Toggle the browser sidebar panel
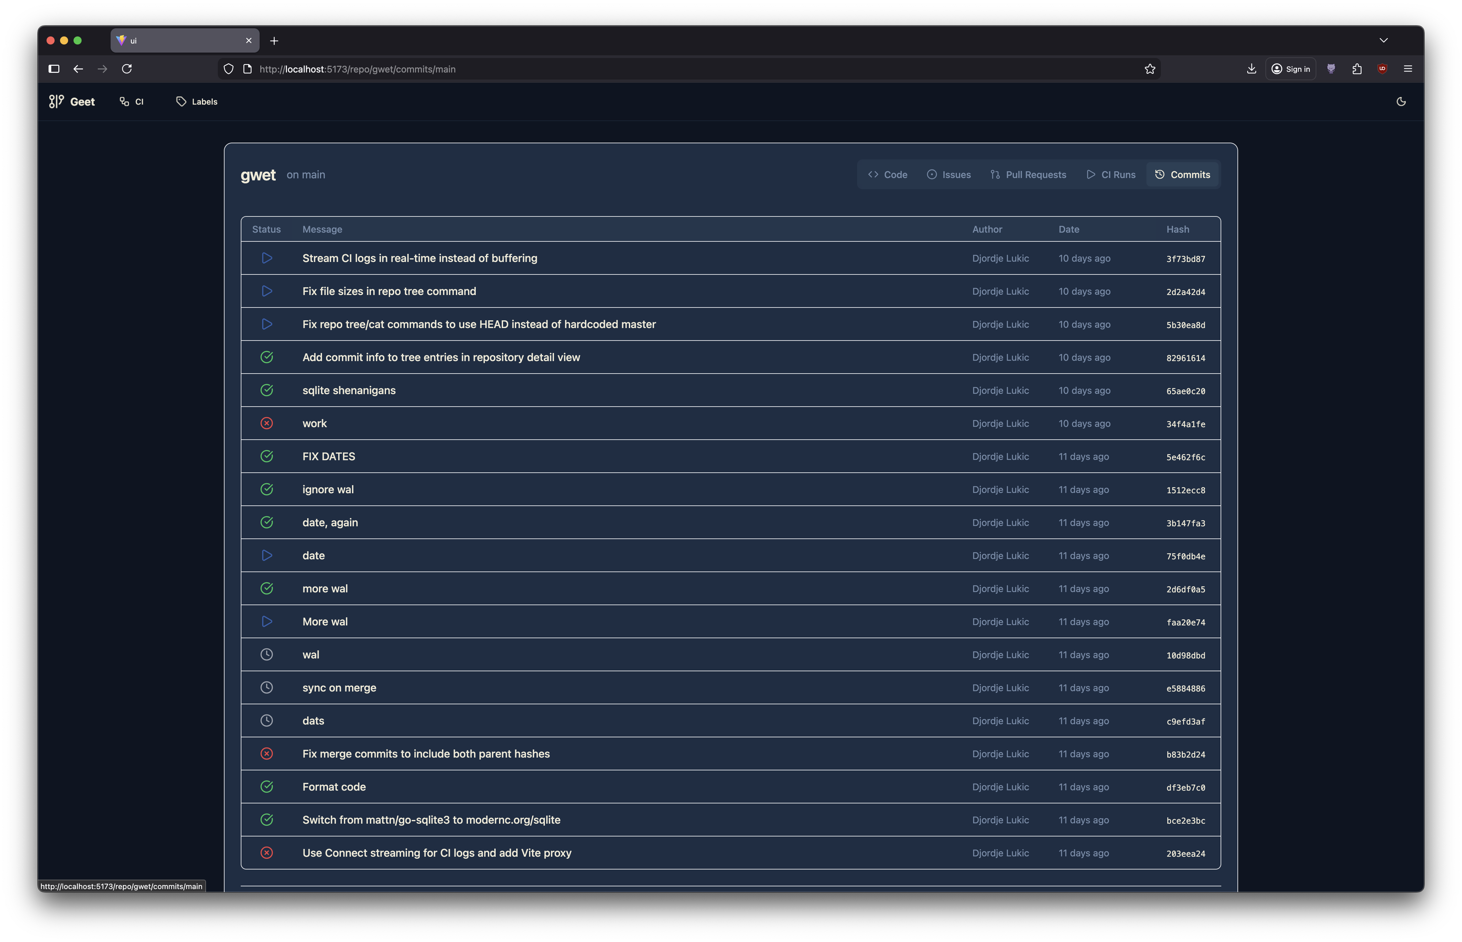Image resolution: width=1462 pixels, height=942 pixels. click(54, 69)
